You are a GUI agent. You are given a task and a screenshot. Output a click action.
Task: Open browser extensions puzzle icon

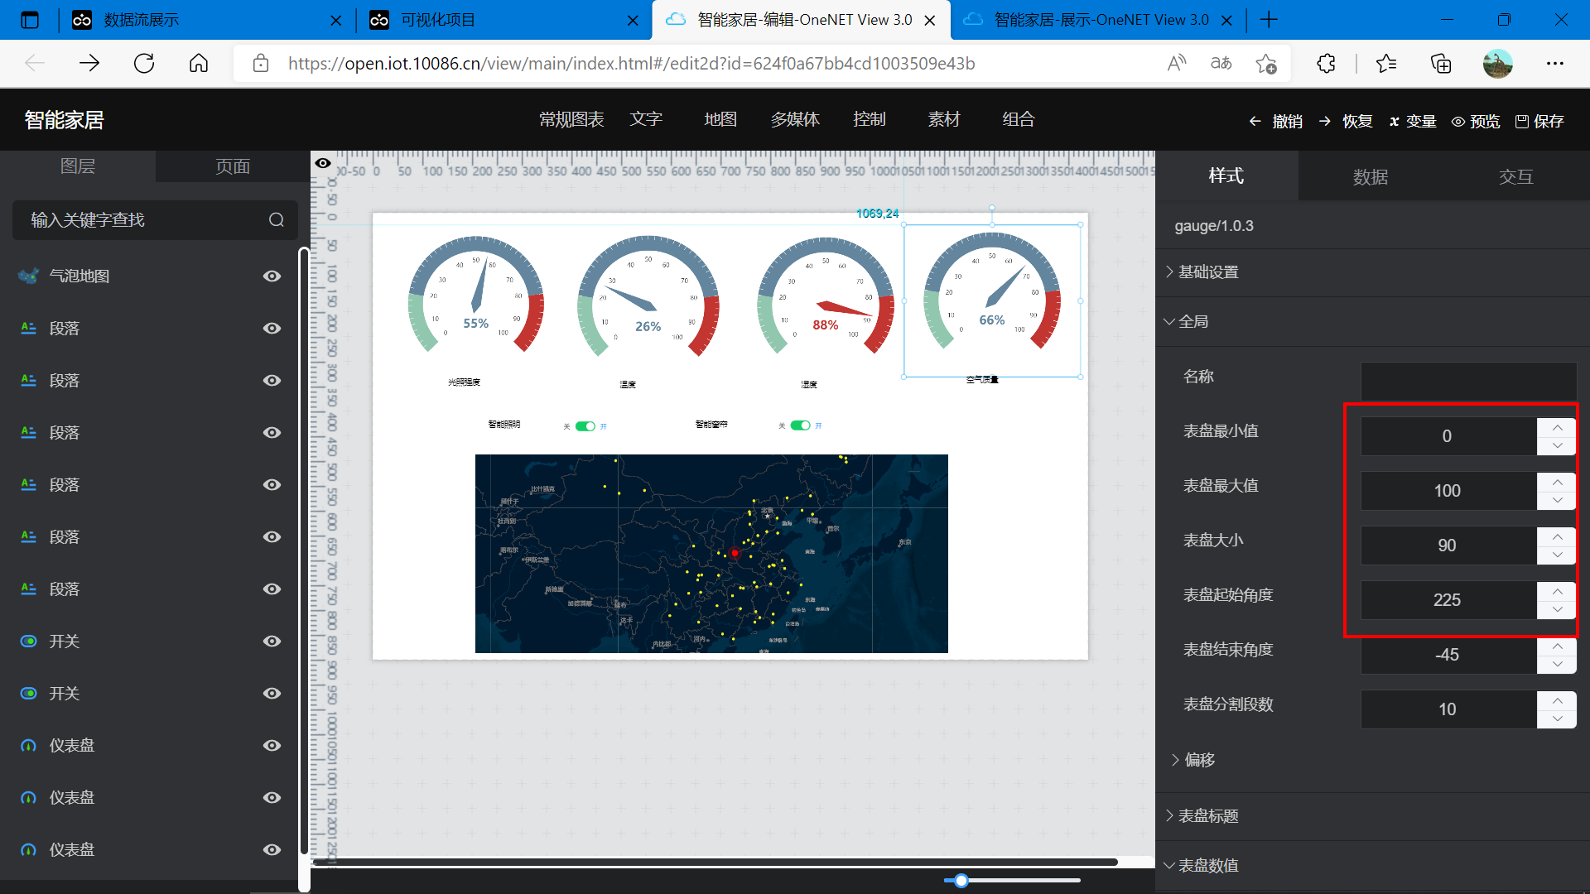pyautogui.click(x=1327, y=64)
